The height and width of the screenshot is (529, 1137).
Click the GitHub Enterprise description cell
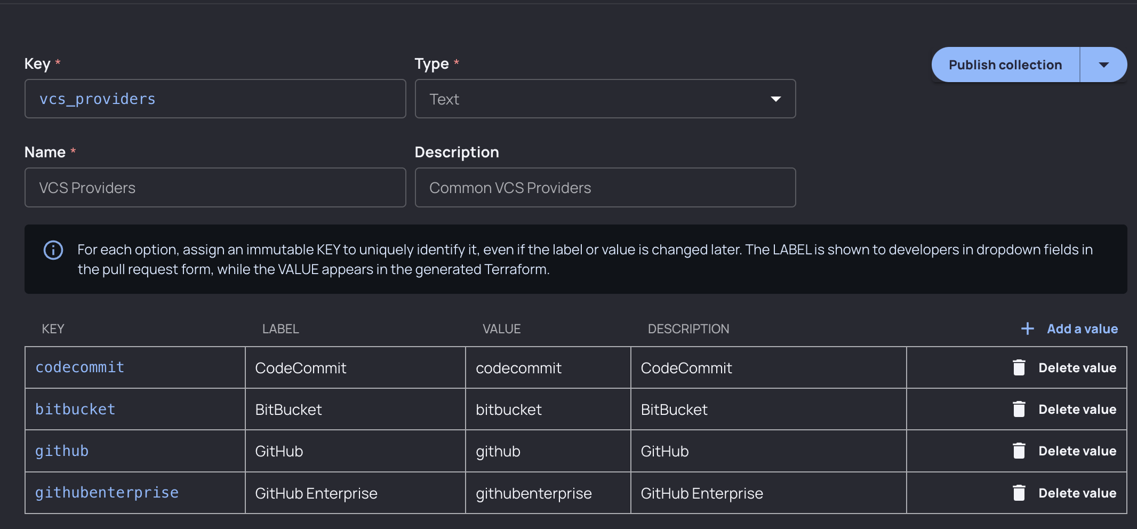click(x=768, y=493)
